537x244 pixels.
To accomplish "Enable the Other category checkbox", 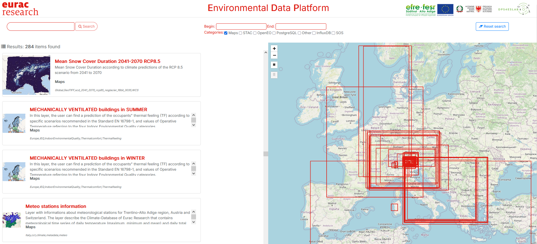I will [x=299, y=33].
